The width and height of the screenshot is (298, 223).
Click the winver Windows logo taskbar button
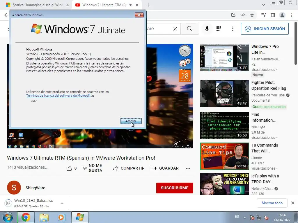pyautogui.click(x=80, y=217)
